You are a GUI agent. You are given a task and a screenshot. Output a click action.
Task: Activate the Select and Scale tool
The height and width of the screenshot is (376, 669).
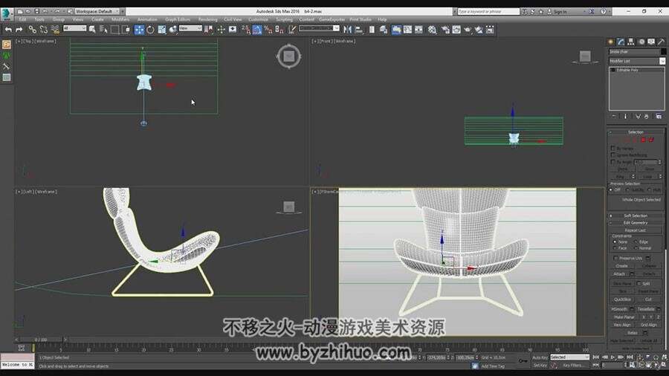(x=162, y=30)
